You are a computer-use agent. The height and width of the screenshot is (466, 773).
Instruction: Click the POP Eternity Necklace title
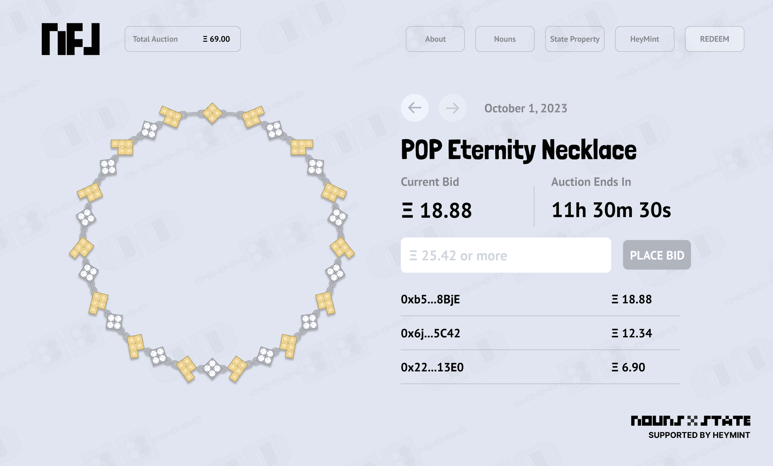pos(519,150)
